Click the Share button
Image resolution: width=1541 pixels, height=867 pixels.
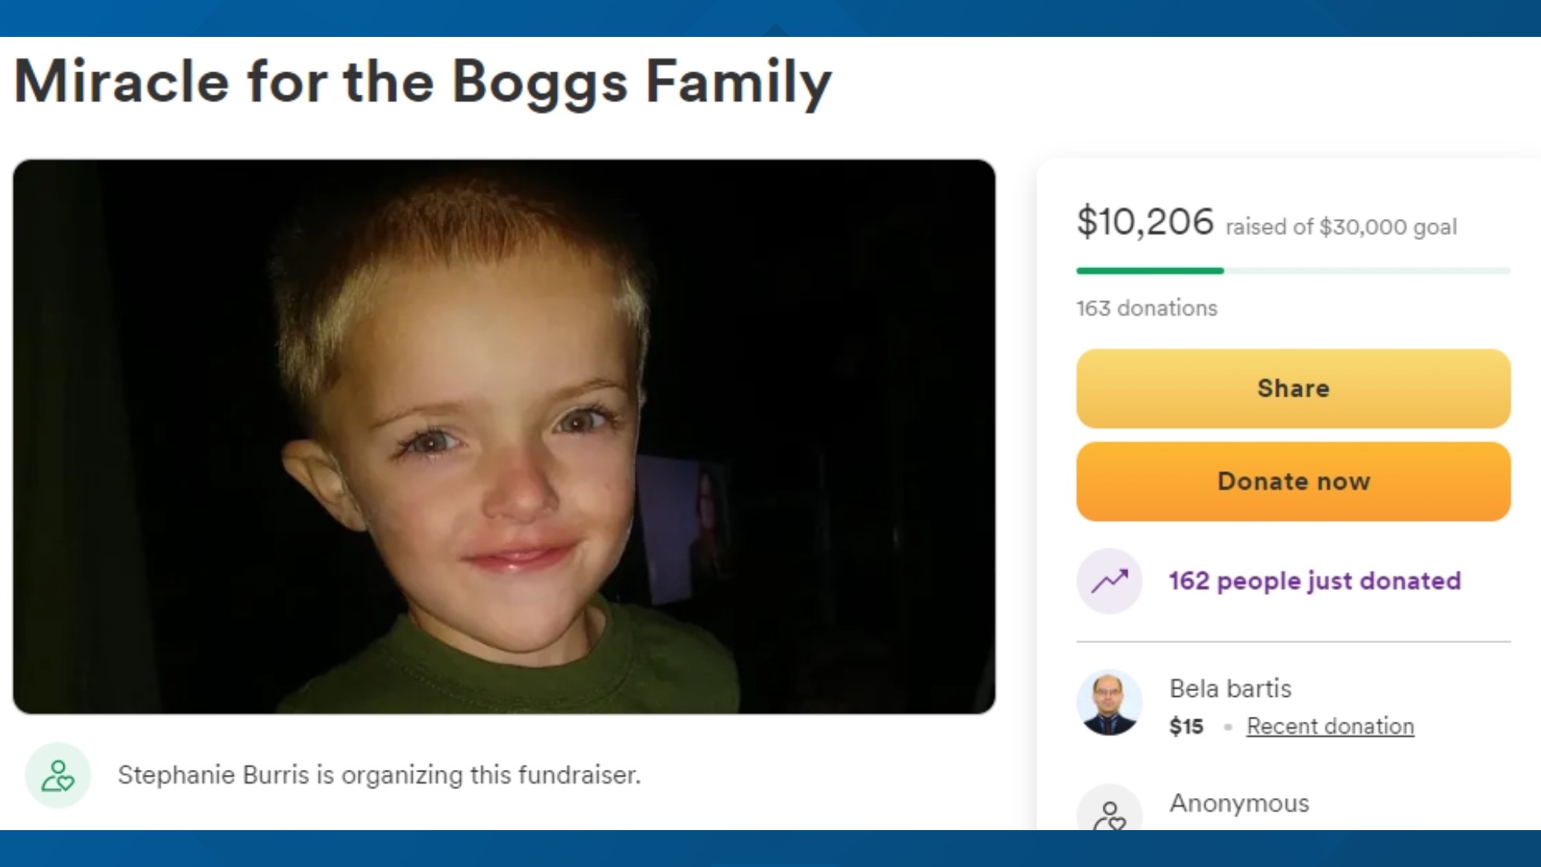click(x=1293, y=389)
